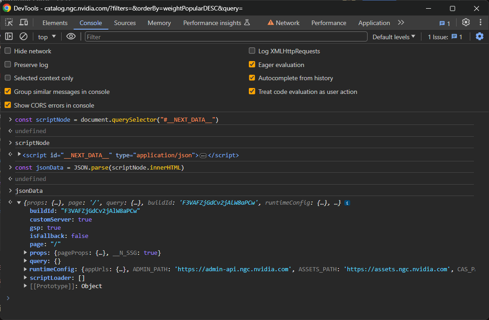This screenshot has width=489, height=320.
Task: Open the three-dot customize DevTools menu
Action: (480, 22)
